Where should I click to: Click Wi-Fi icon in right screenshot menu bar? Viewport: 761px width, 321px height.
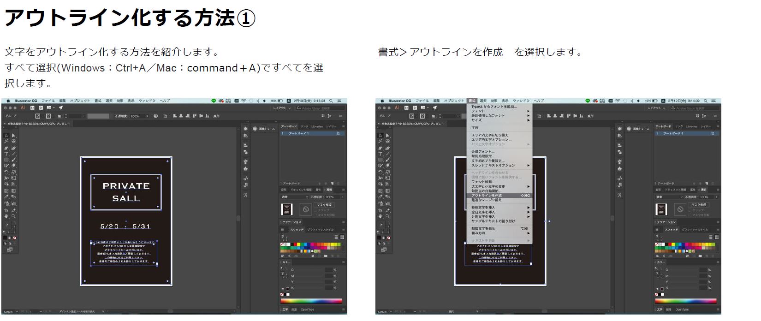[x=617, y=101]
